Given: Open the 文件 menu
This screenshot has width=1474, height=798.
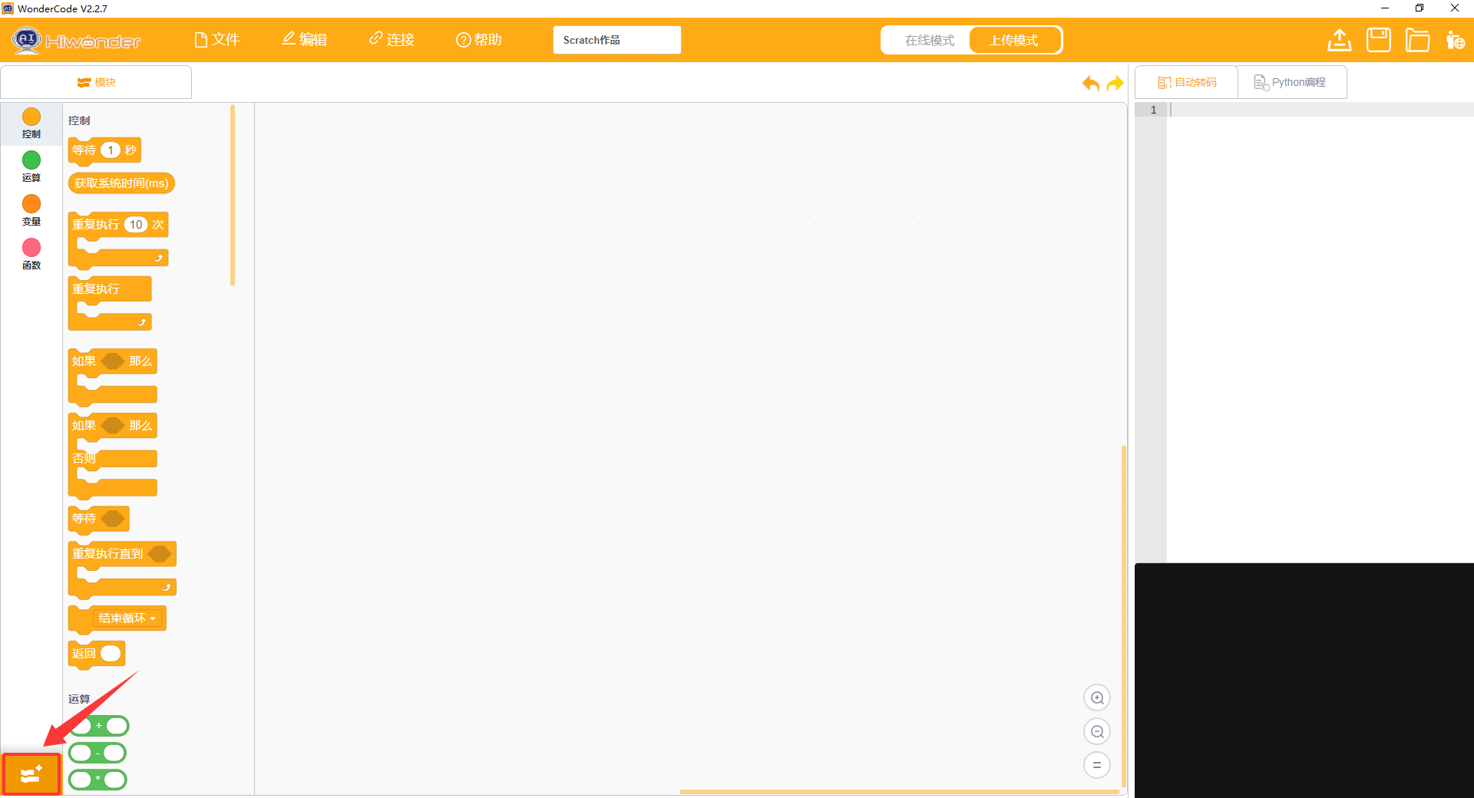Looking at the screenshot, I should coord(216,40).
